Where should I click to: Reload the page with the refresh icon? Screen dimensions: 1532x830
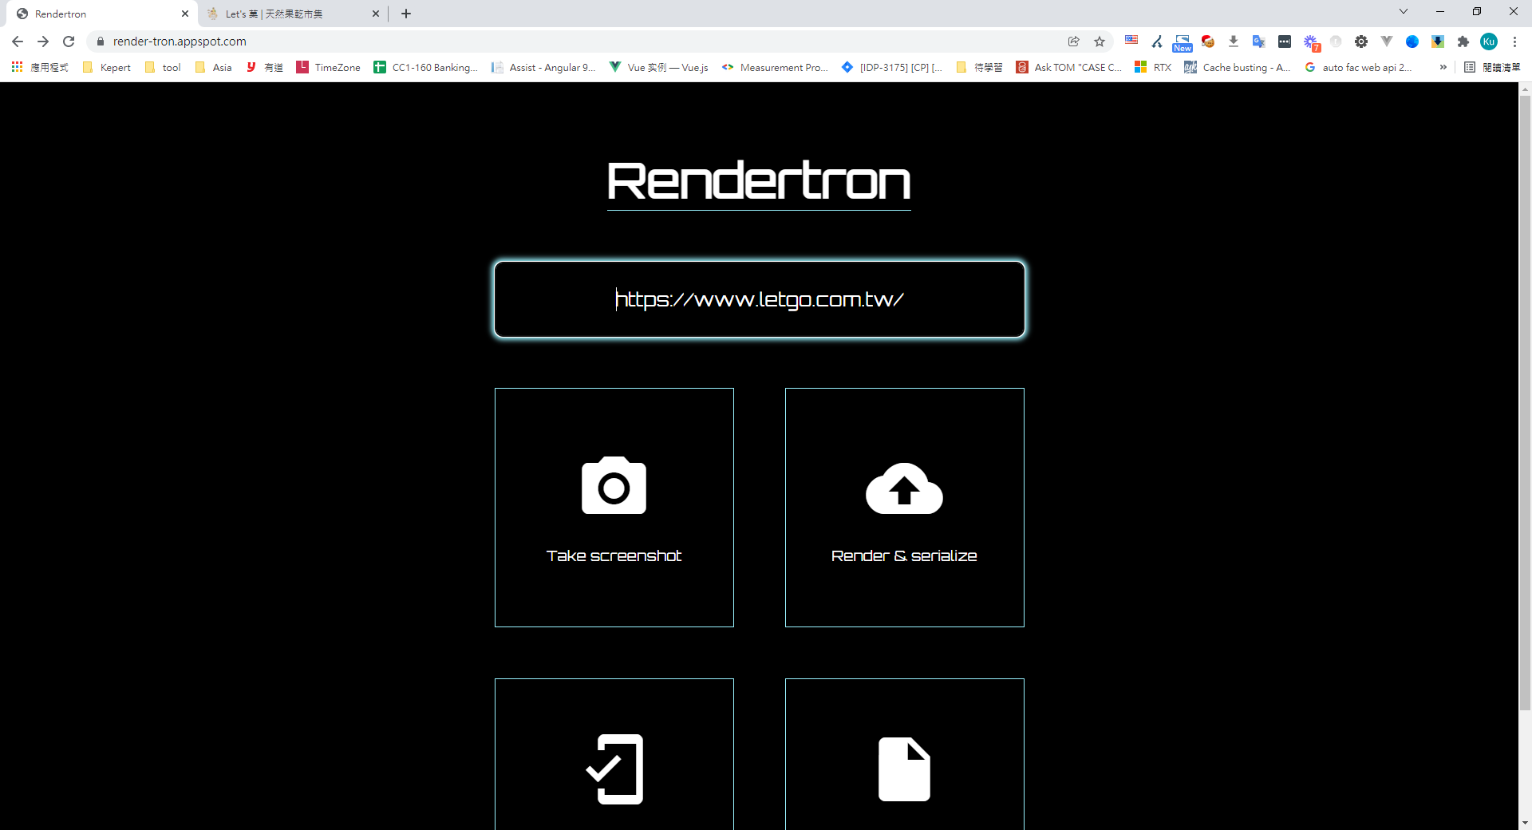pos(69,41)
